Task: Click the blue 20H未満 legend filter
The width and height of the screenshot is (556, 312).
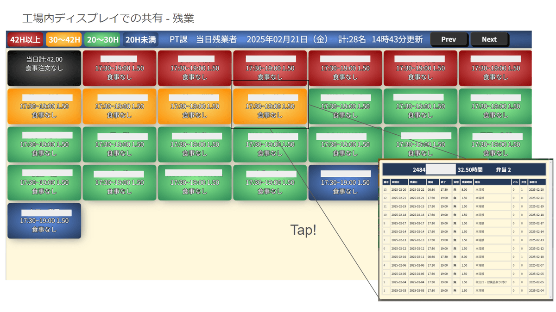Action: point(140,40)
